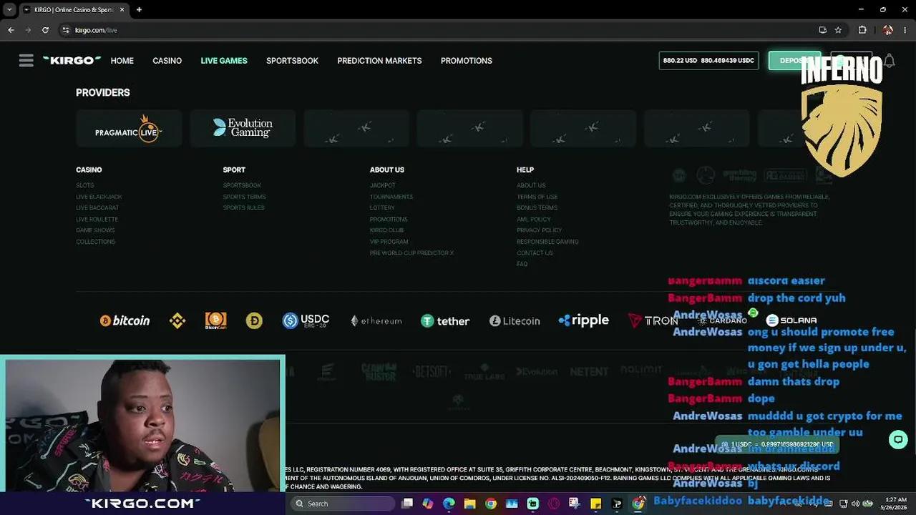Viewport: 916px width, 515px height.
Task: Click the Bitcoin Cash logo
Action: (215, 321)
